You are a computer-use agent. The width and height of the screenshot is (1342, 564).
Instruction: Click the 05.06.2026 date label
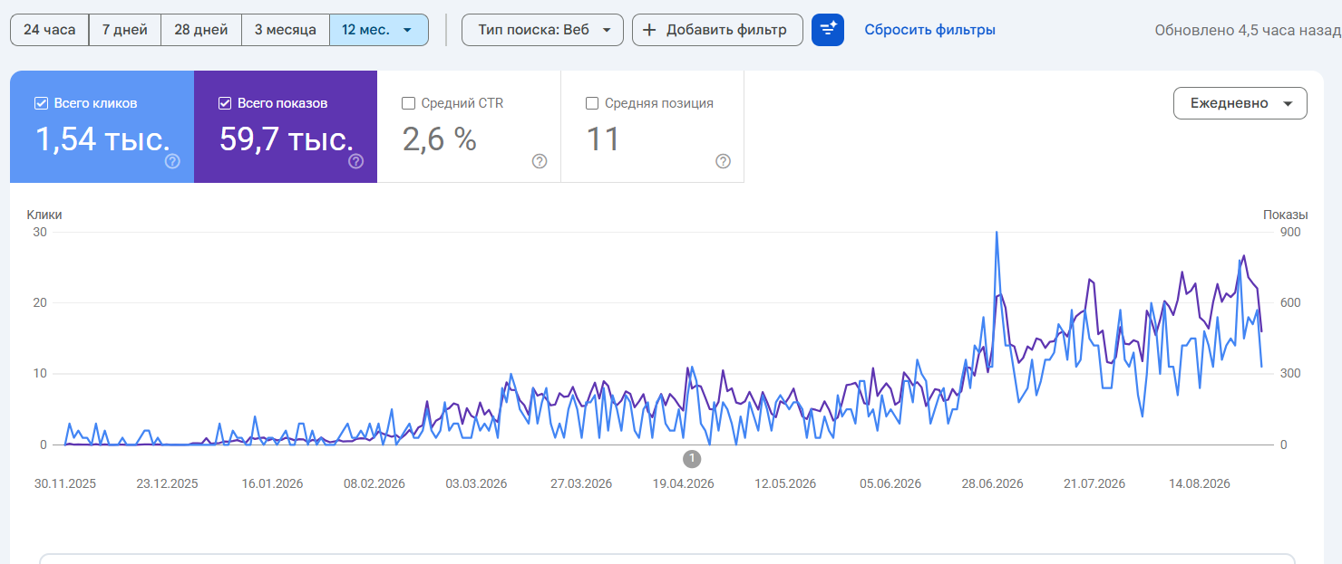click(890, 483)
